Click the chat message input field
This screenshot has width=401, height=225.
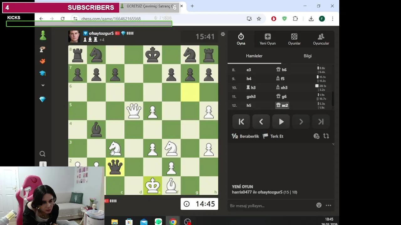point(271,206)
